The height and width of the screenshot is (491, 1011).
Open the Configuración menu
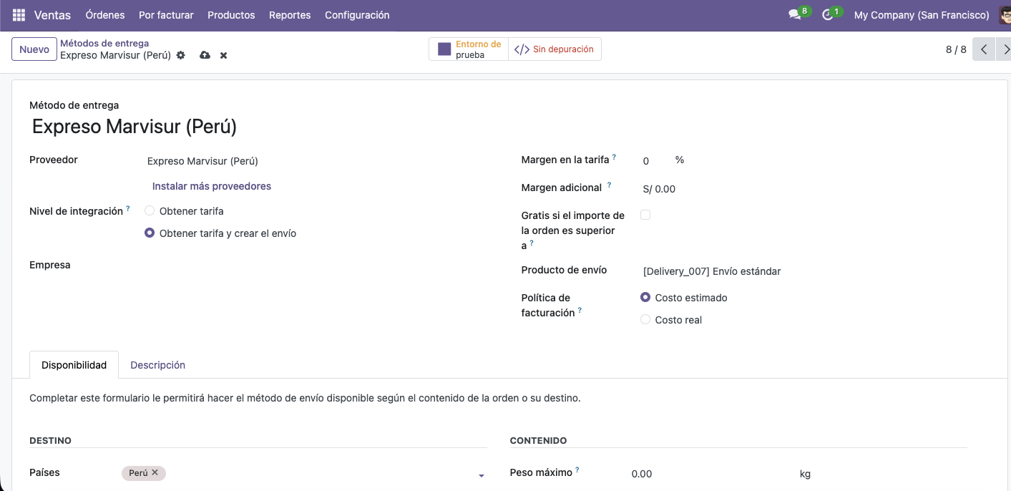pyautogui.click(x=357, y=15)
